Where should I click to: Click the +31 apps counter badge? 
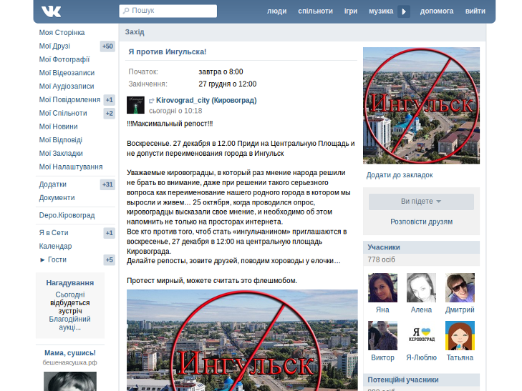[107, 184]
